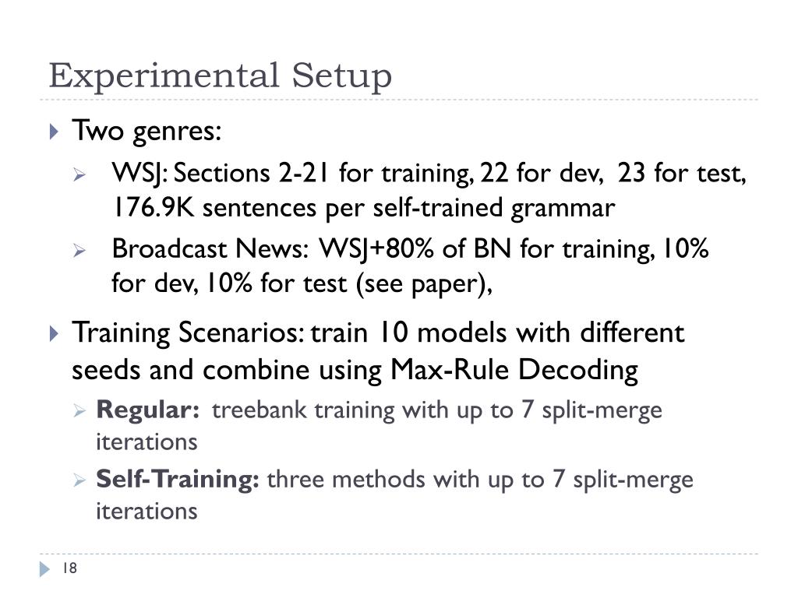Viewport: 798px width, 598px height.
Task: Click the Two genres: heading text
Action: [x=147, y=132]
